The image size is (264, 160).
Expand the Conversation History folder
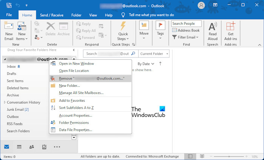tap(5, 102)
